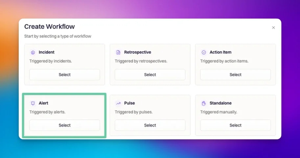Click the Standalone hand icon
Image resolution: width=300 pixels, height=158 pixels.
click(204, 103)
